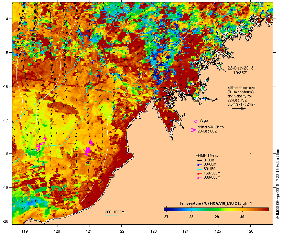
Task: Click the Altimetric sealevel text line
Action: pos(241,88)
